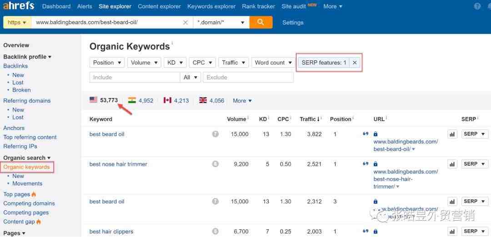
Task: Open the CPC filter dropdown
Action: click(x=202, y=63)
